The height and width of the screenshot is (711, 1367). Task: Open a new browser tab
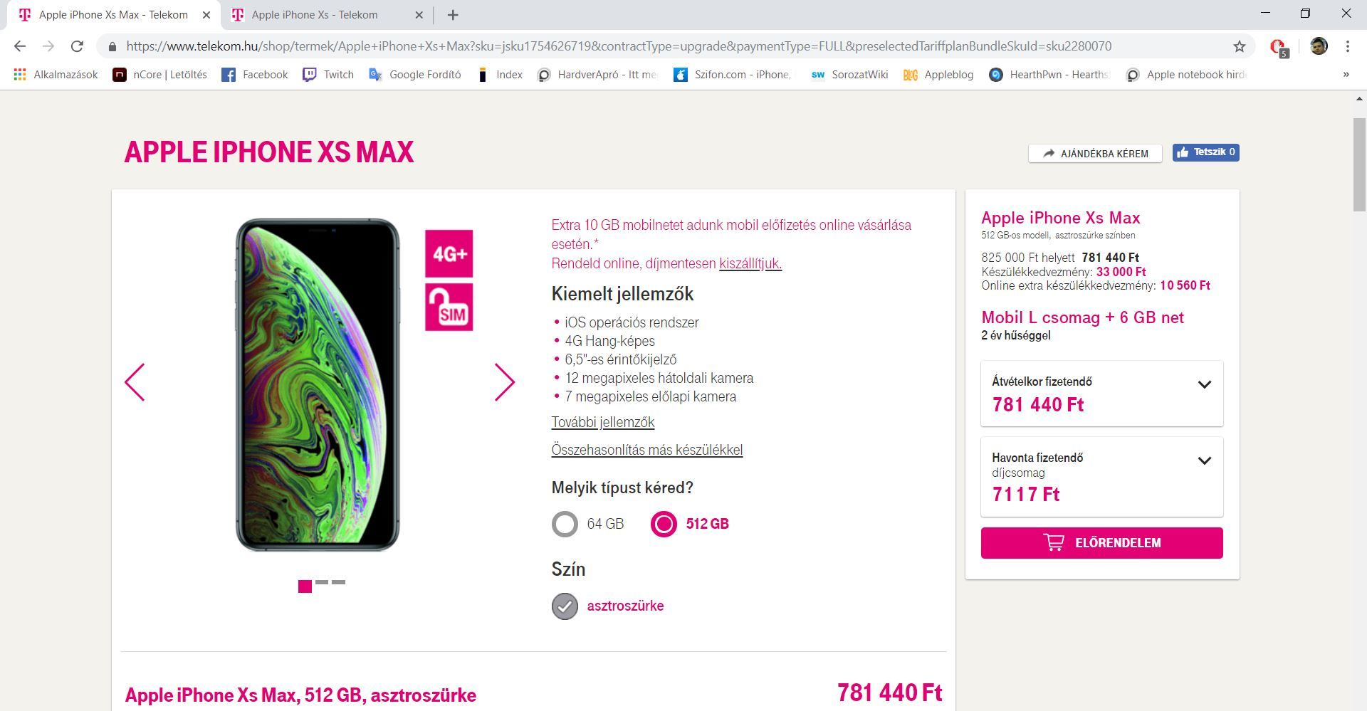[x=453, y=14]
